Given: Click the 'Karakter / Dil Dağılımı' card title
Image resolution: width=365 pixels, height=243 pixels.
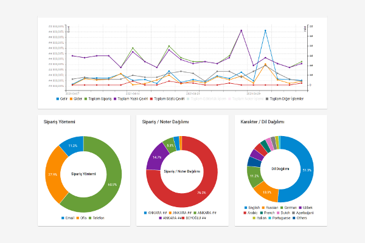Looking at the screenshot, I should [262, 122].
